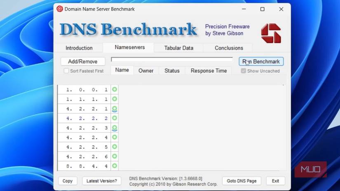This screenshot has height=191, width=340.
Task: Click the green status icon for 8.8.4.4
Action: coord(115,166)
